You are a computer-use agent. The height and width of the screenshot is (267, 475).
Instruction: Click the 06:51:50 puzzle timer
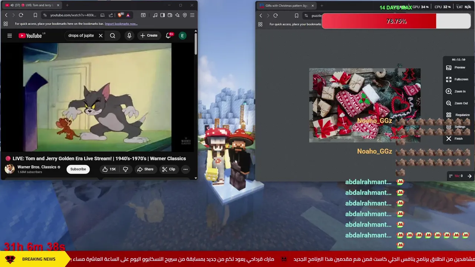click(x=458, y=60)
